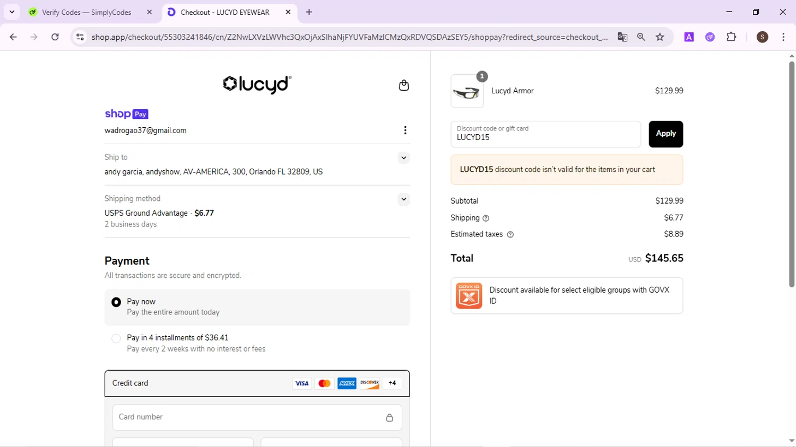The image size is (796, 447).
Task: Bookmark this page with star icon
Action: 660,37
